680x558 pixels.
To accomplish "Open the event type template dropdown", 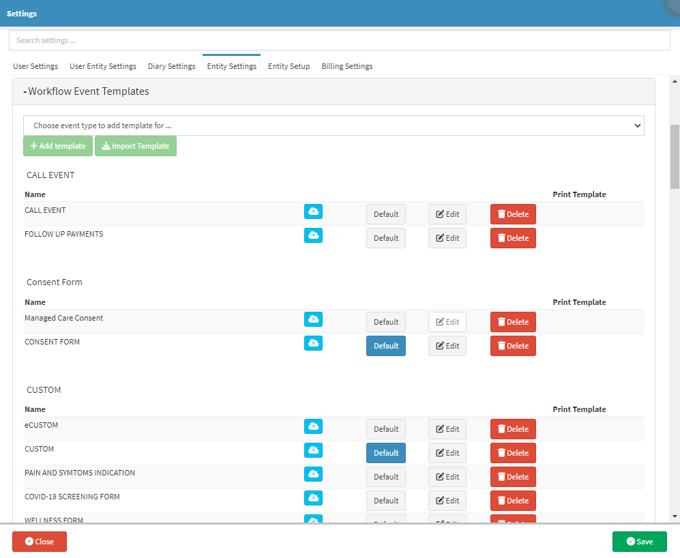I will click(334, 126).
